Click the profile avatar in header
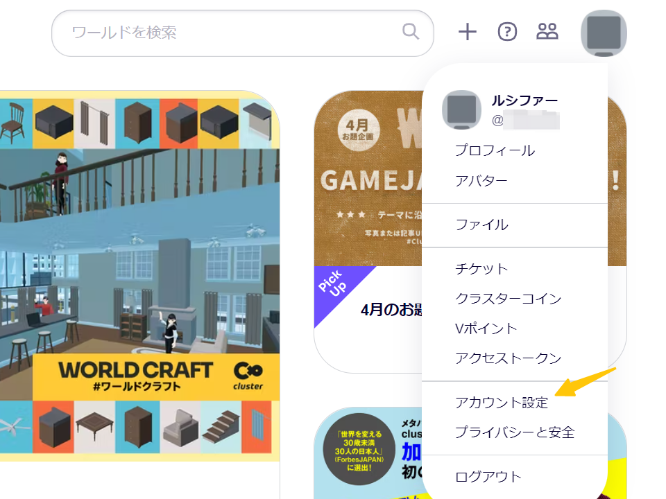 pyautogui.click(x=604, y=33)
